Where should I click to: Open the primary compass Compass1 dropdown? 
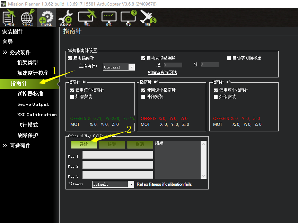(119, 67)
